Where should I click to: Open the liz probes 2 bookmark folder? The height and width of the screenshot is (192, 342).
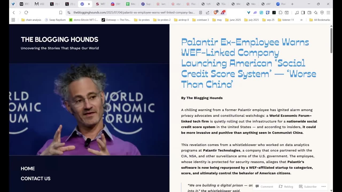[162, 20]
